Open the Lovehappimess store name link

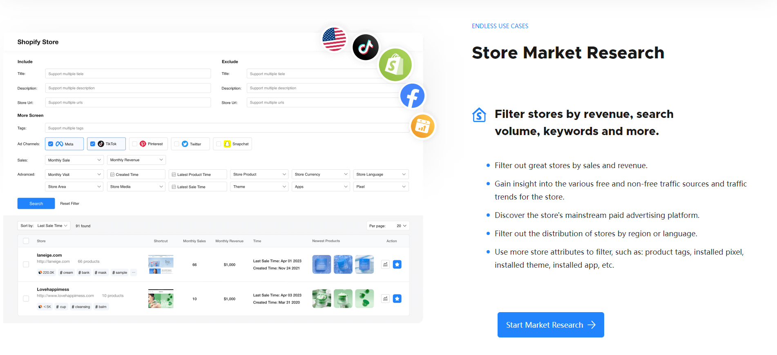click(53, 290)
